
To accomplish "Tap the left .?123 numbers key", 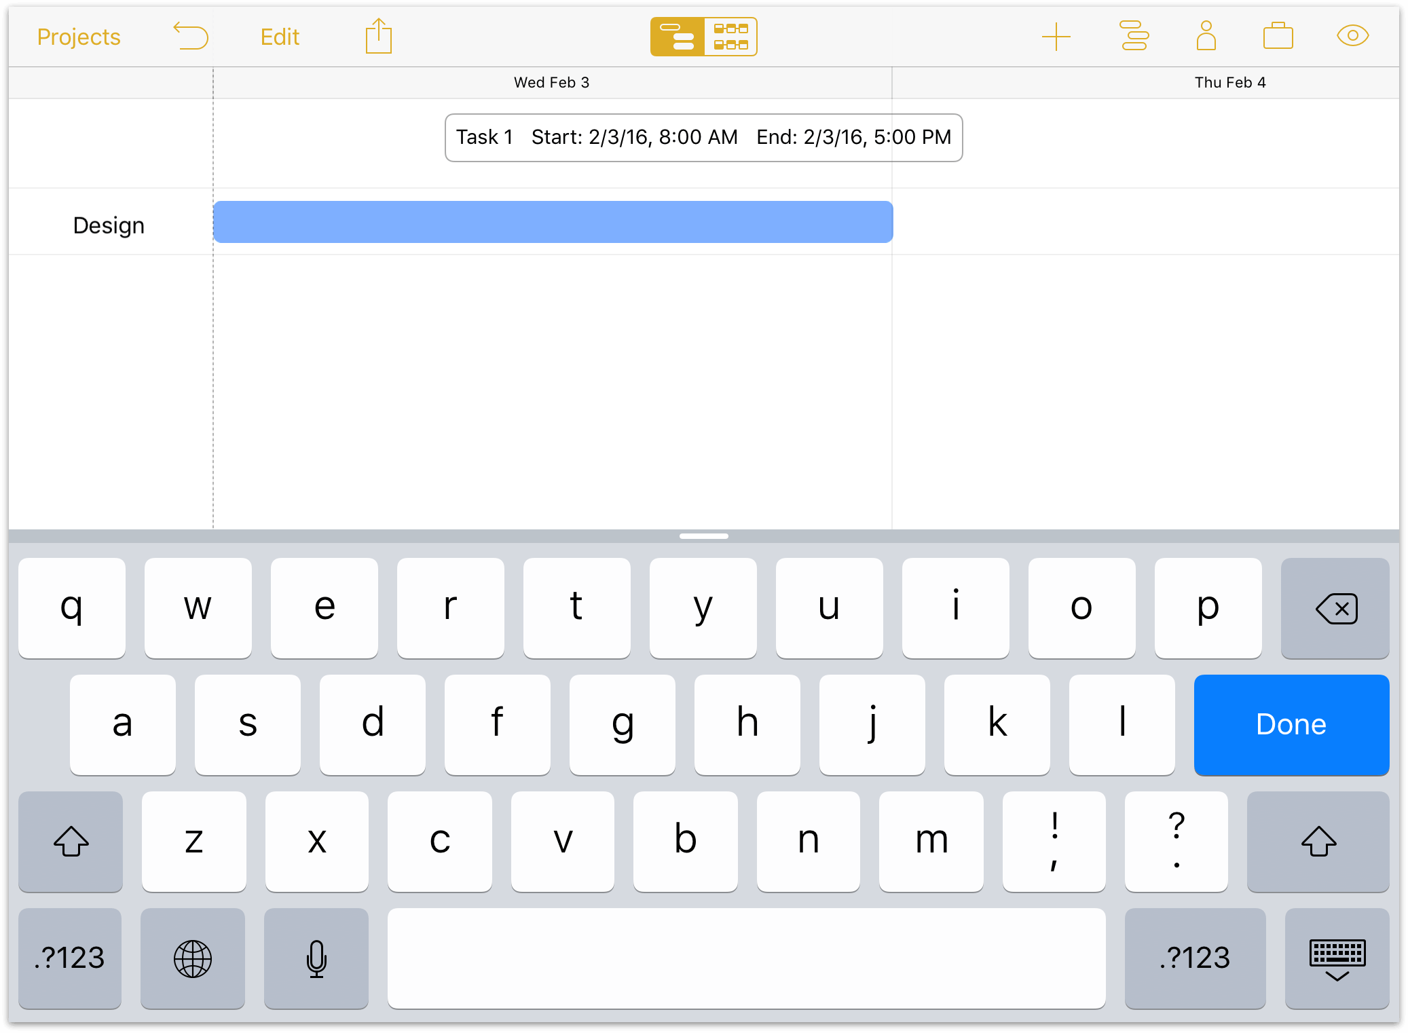I will click(70, 958).
